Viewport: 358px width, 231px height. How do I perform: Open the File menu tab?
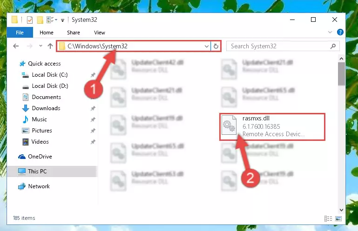tap(20, 33)
